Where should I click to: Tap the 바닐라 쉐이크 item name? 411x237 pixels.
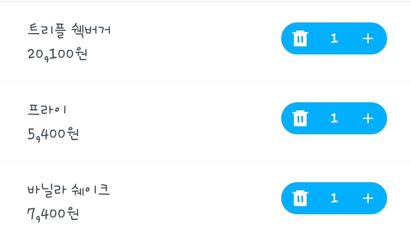click(x=68, y=190)
